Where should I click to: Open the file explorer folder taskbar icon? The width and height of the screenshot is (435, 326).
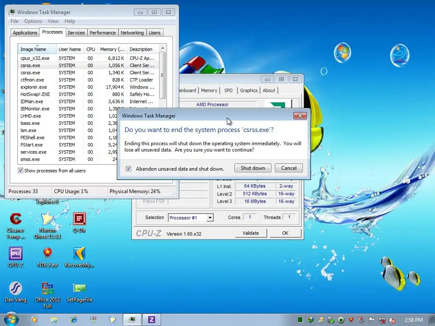[54, 320]
